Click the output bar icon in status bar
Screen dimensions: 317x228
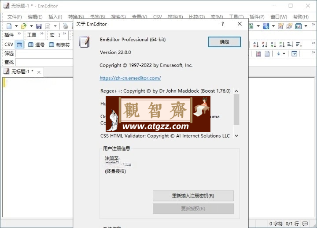click(305, 224)
